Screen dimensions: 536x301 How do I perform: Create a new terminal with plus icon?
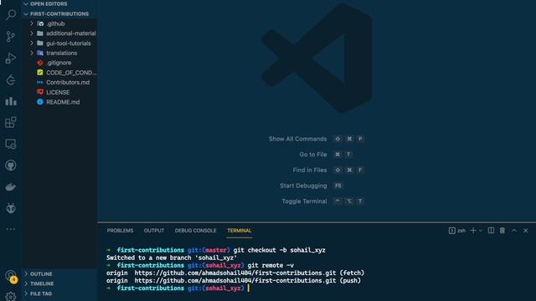point(473,231)
